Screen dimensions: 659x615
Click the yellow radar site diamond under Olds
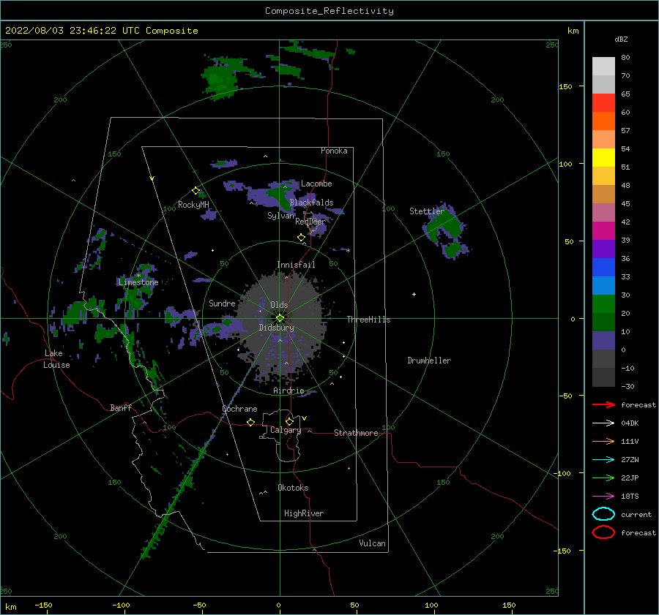point(280,318)
